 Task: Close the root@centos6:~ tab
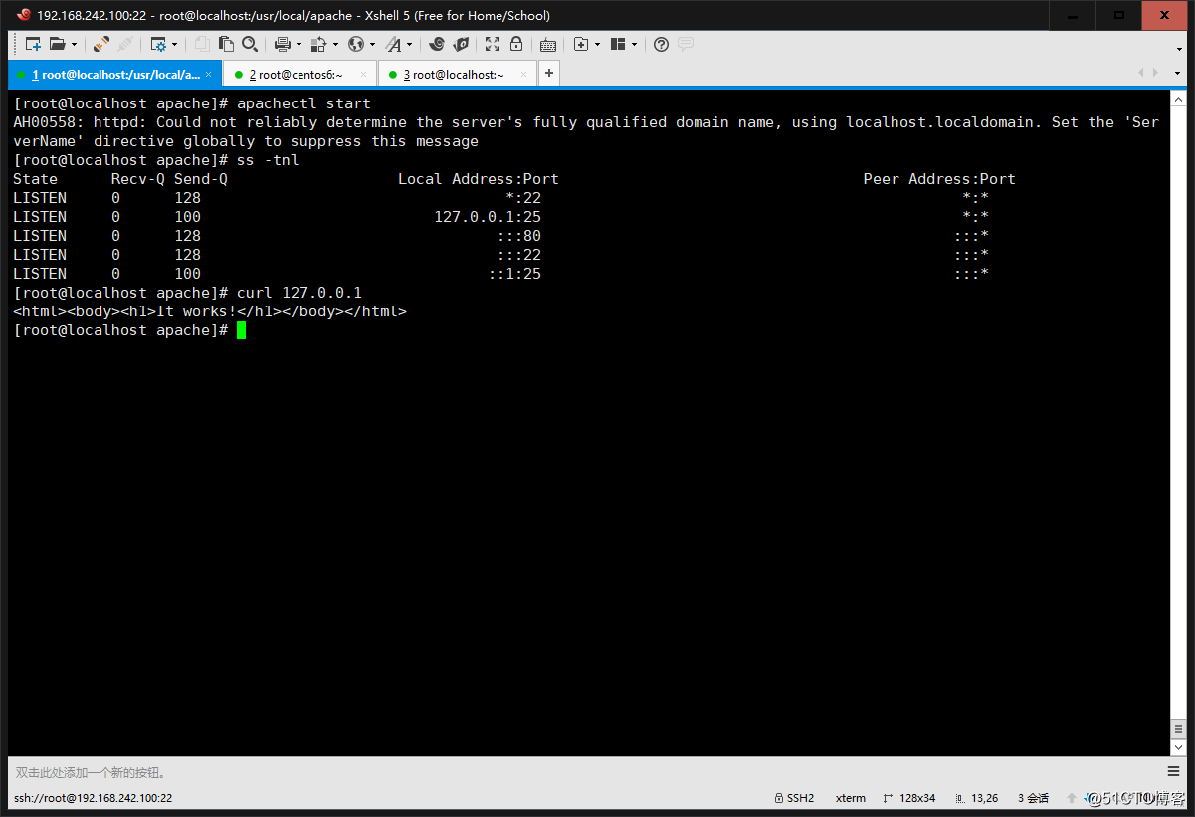(364, 74)
